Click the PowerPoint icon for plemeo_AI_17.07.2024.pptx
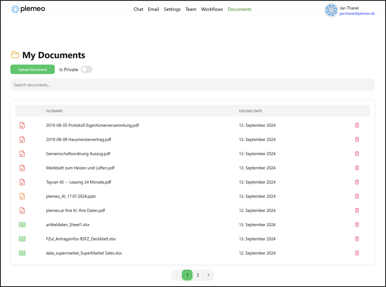The height and width of the screenshot is (287, 386). [22, 196]
